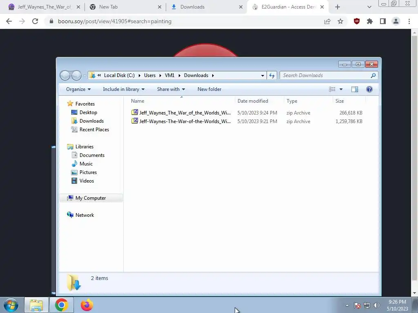
Task: Show hidden tray icons arrow
Action: click(x=347, y=305)
